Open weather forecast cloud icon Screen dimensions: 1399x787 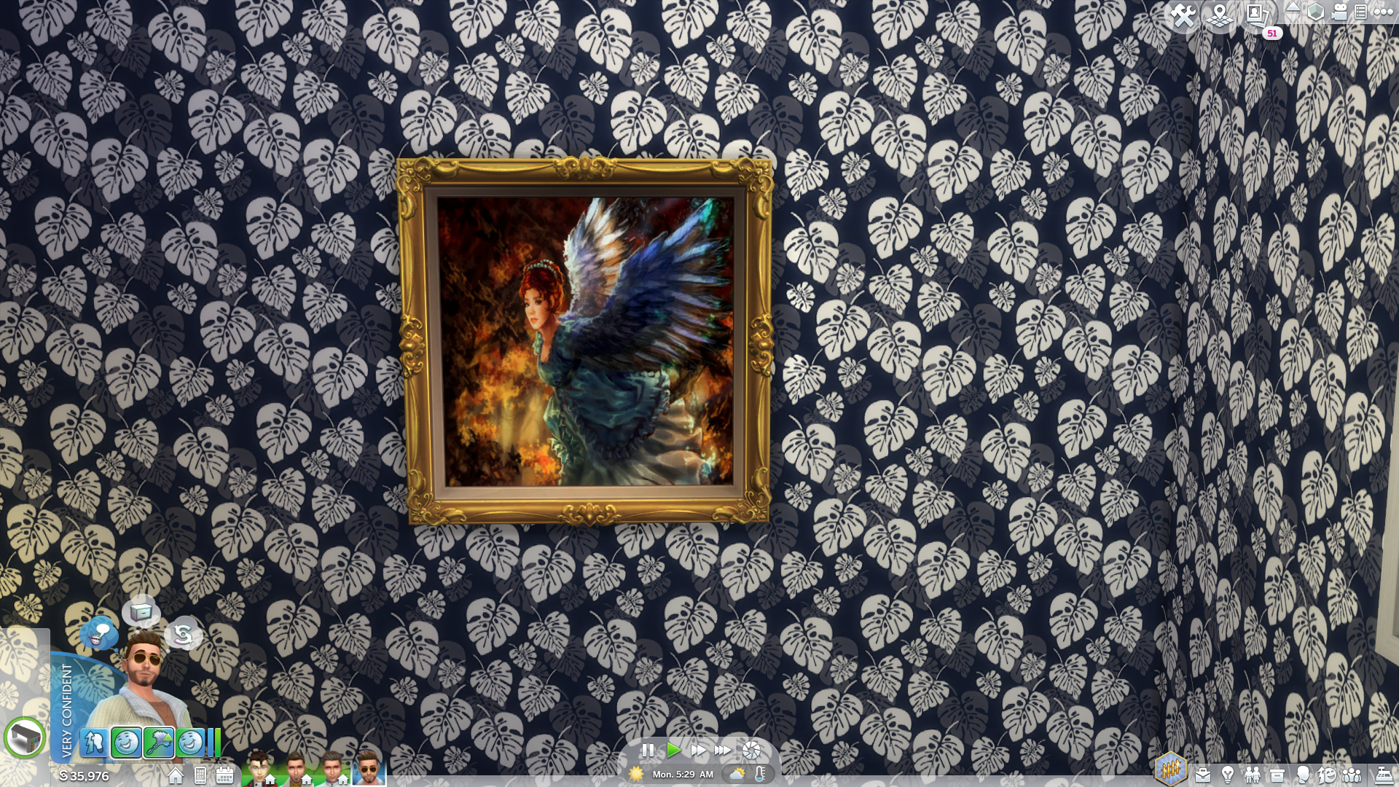point(737,774)
